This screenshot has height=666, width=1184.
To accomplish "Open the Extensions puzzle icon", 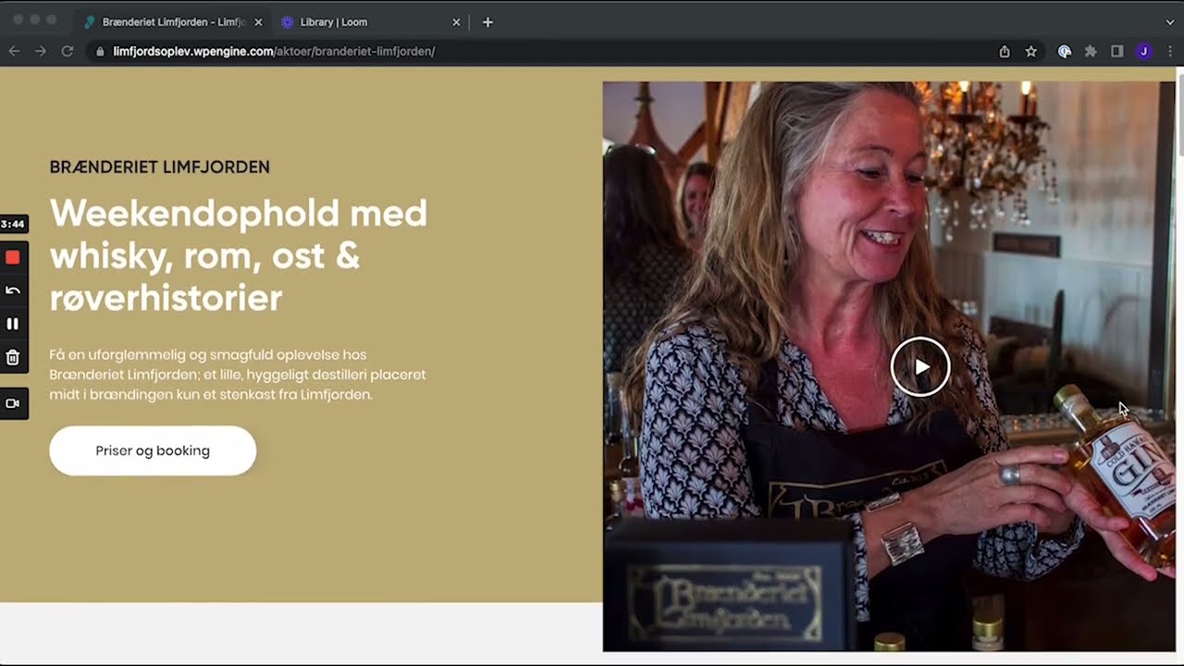I will click(x=1091, y=52).
